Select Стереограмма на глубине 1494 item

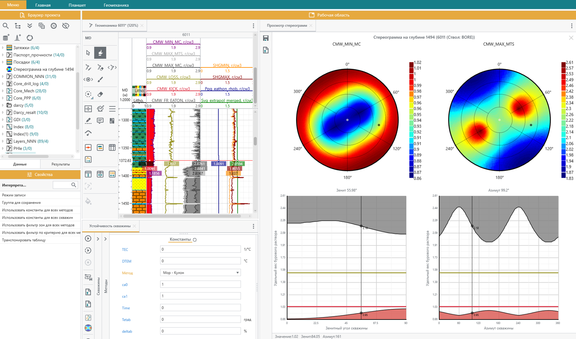[x=44, y=69]
